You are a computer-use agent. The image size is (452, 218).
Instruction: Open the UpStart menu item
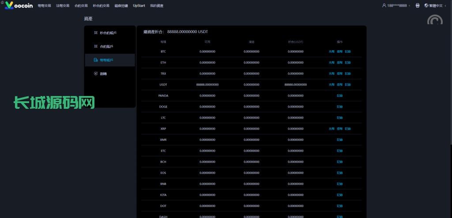139,6
